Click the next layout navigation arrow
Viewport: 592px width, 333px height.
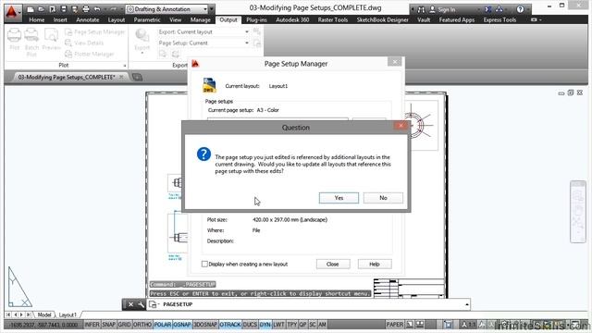[x=21, y=314]
